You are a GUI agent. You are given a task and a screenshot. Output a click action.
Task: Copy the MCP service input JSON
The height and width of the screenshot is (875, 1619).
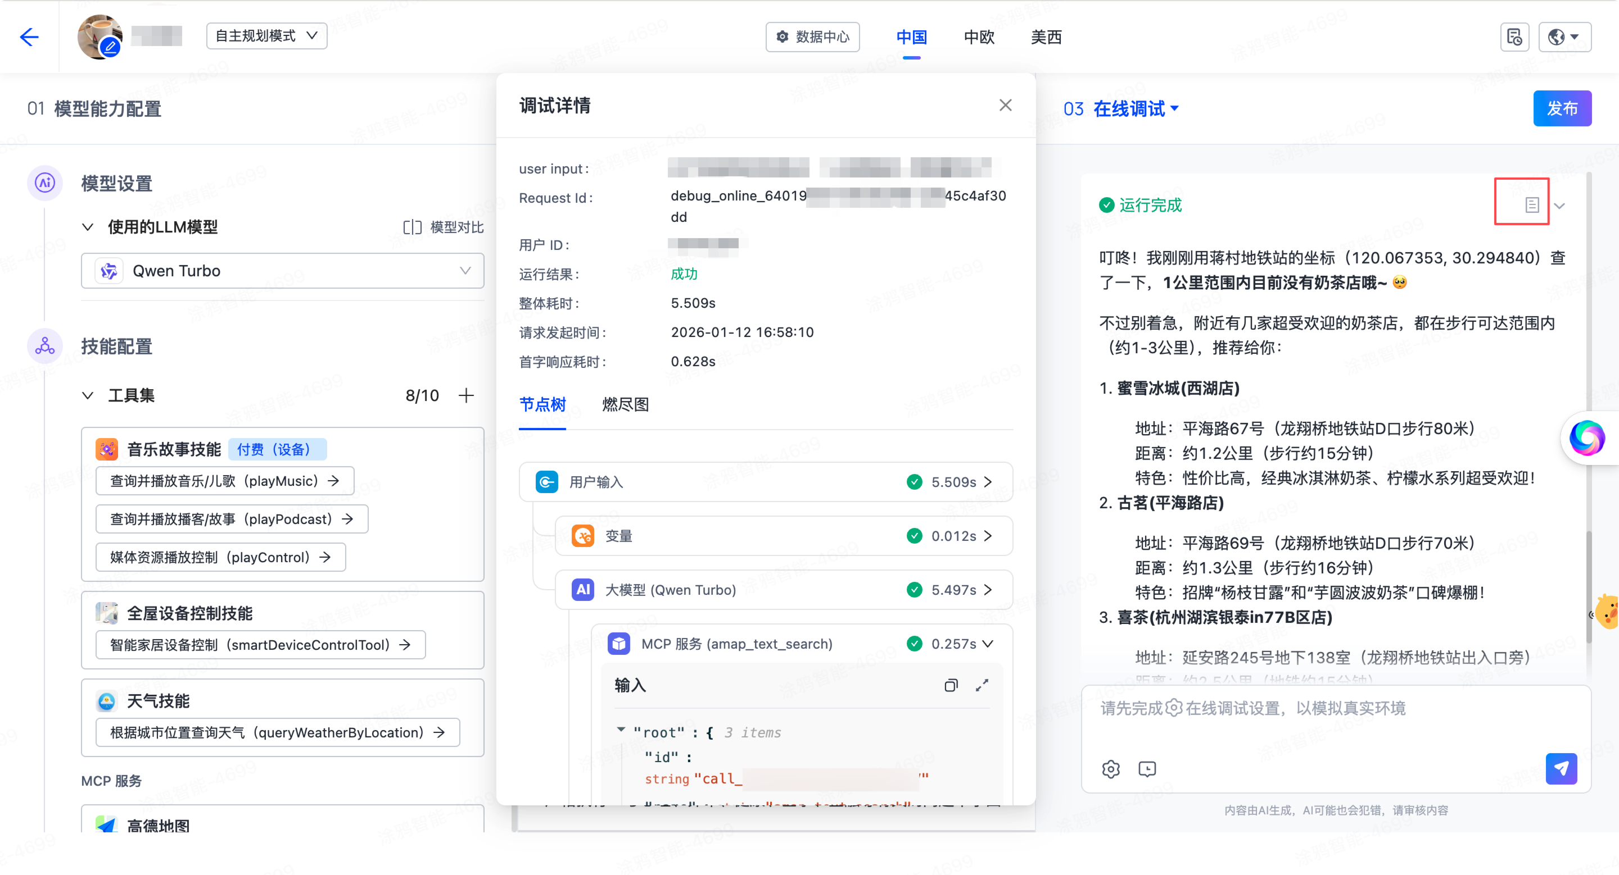pos(951,685)
